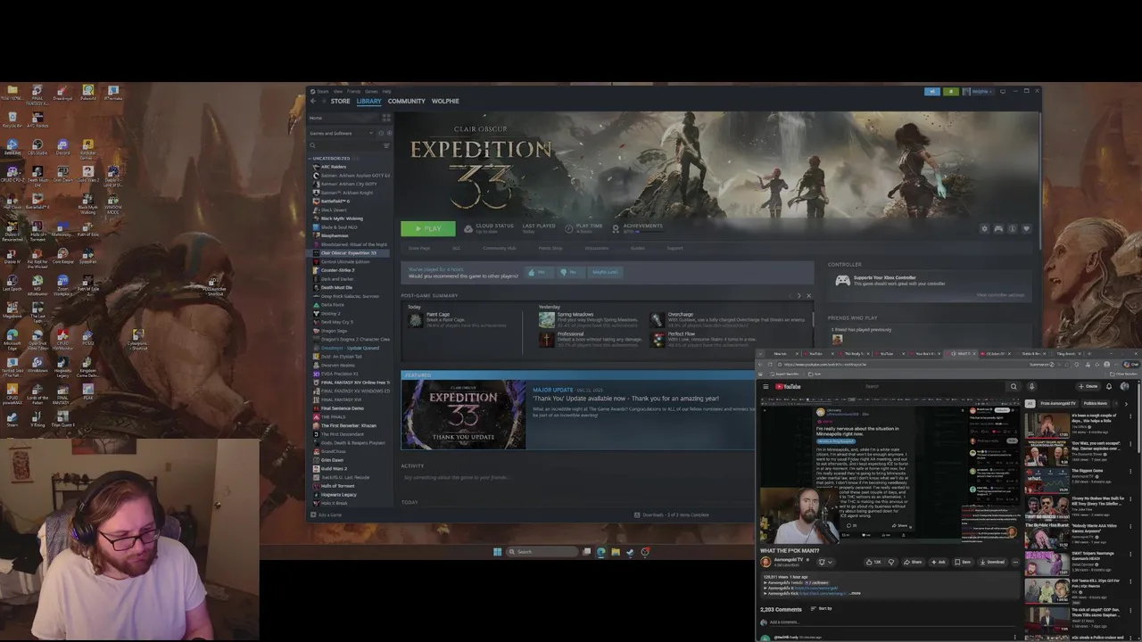Click the Professional achievement icon

[x=546, y=339]
